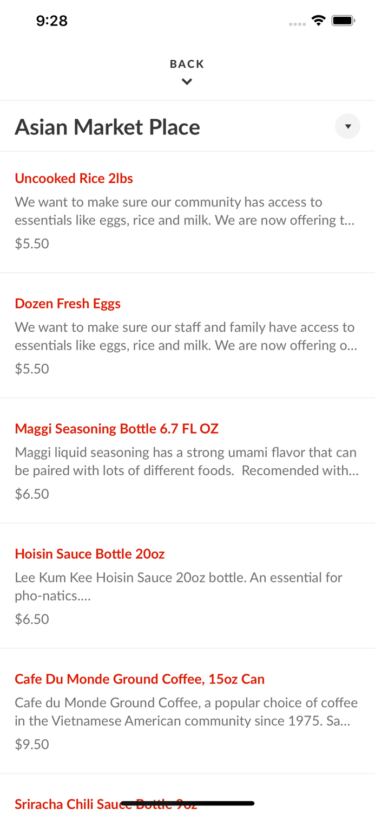Tap the cellular signal dots indicator

(x=298, y=23)
